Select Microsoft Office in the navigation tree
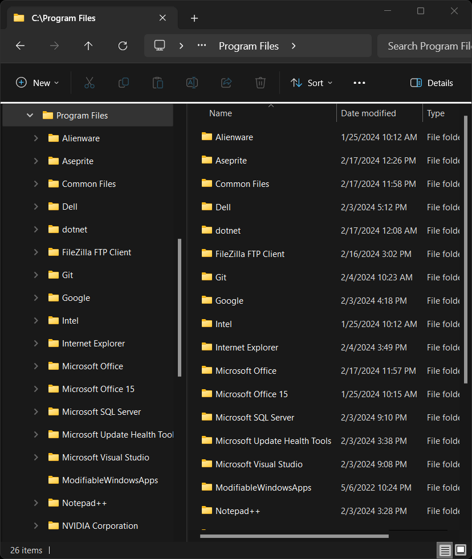 coord(92,366)
